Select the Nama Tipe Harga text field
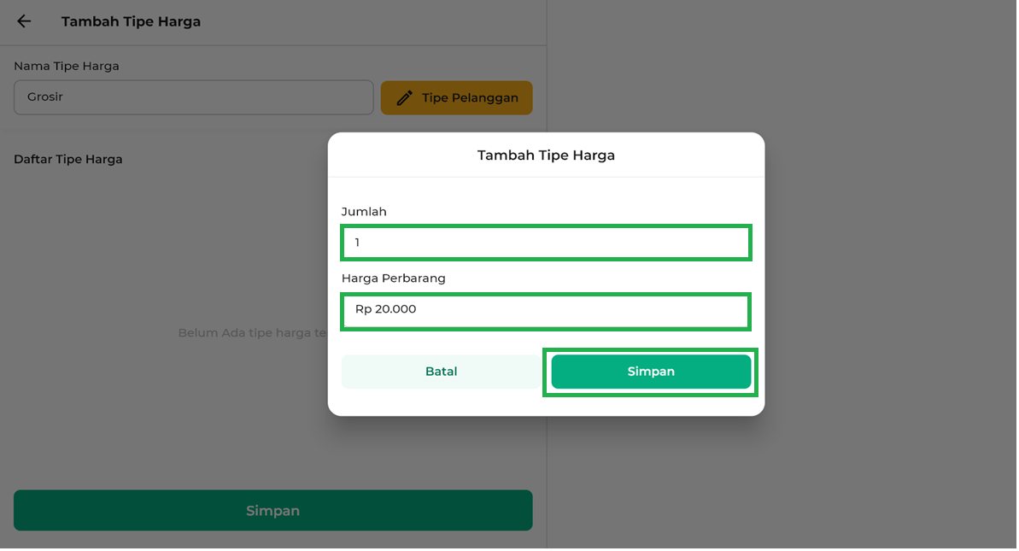1019x551 pixels. (193, 97)
